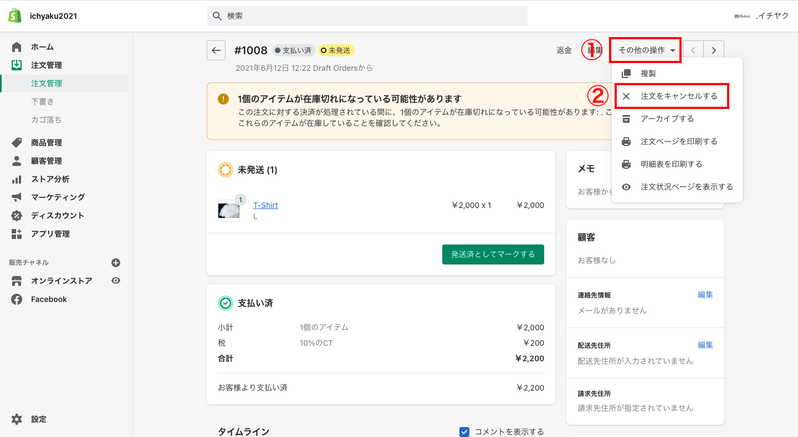Click the 未発送 status circle icon
This screenshot has height=437, width=798.
[x=226, y=170]
